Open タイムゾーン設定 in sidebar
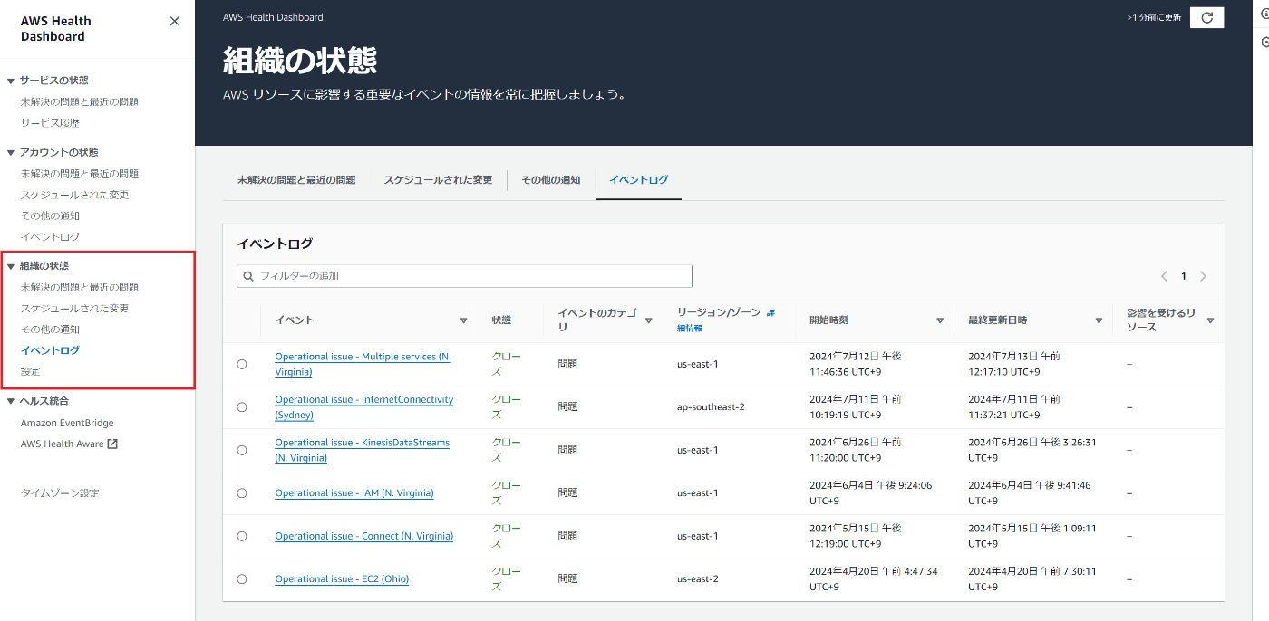The width and height of the screenshot is (1269, 621). tap(60, 493)
